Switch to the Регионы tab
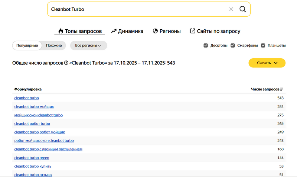The image size is (297, 177). point(167,31)
